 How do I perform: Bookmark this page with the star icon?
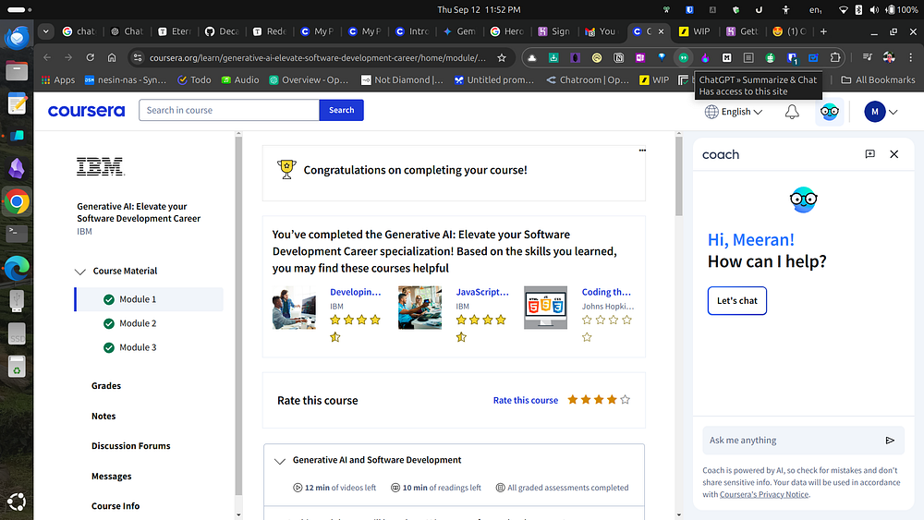(502, 57)
